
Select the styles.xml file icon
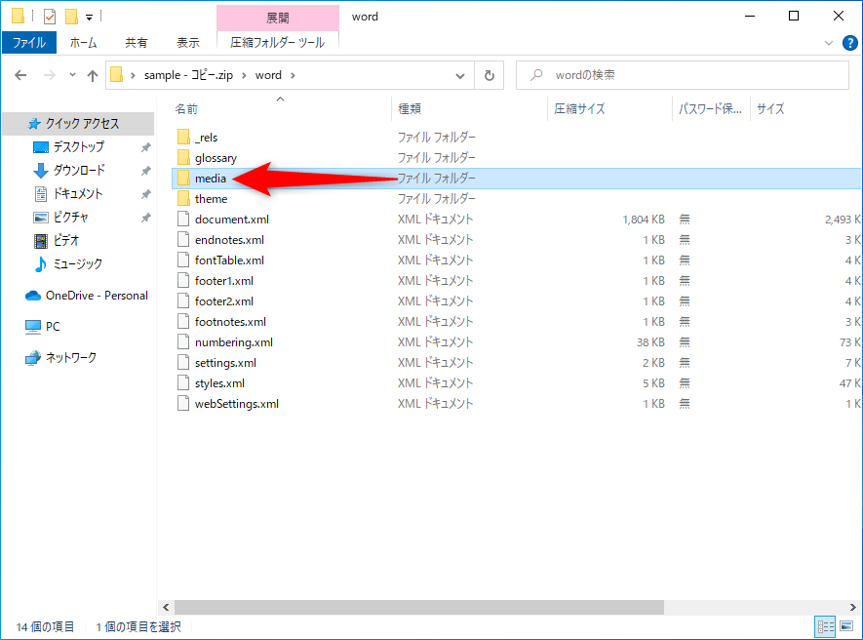pos(183,382)
